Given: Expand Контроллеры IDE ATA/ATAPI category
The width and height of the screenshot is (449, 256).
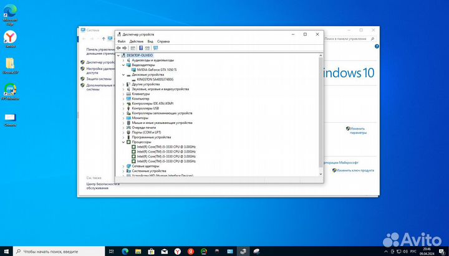Looking at the screenshot, I should pos(123,103).
